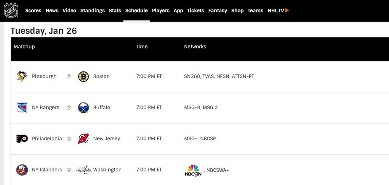Click the New Jersey team name link
The image size is (389, 185).
(107, 139)
